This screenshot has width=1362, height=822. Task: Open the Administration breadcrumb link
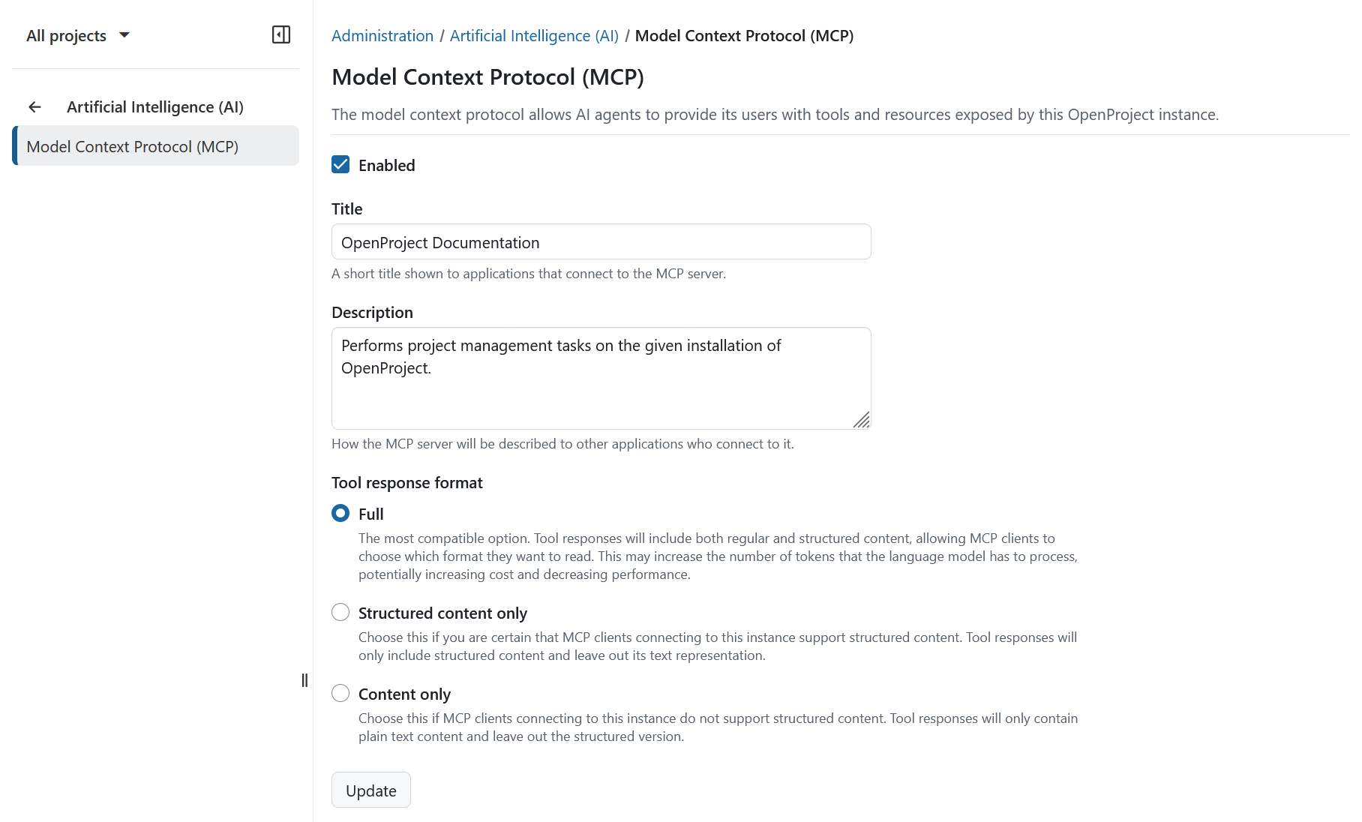[382, 35]
